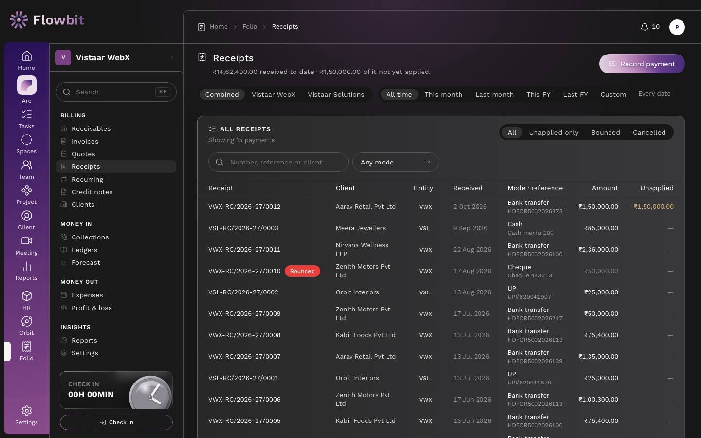Viewport: 701px width, 438px height.
Task: Open Receipts in Billing menu
Action: (116, 166)
